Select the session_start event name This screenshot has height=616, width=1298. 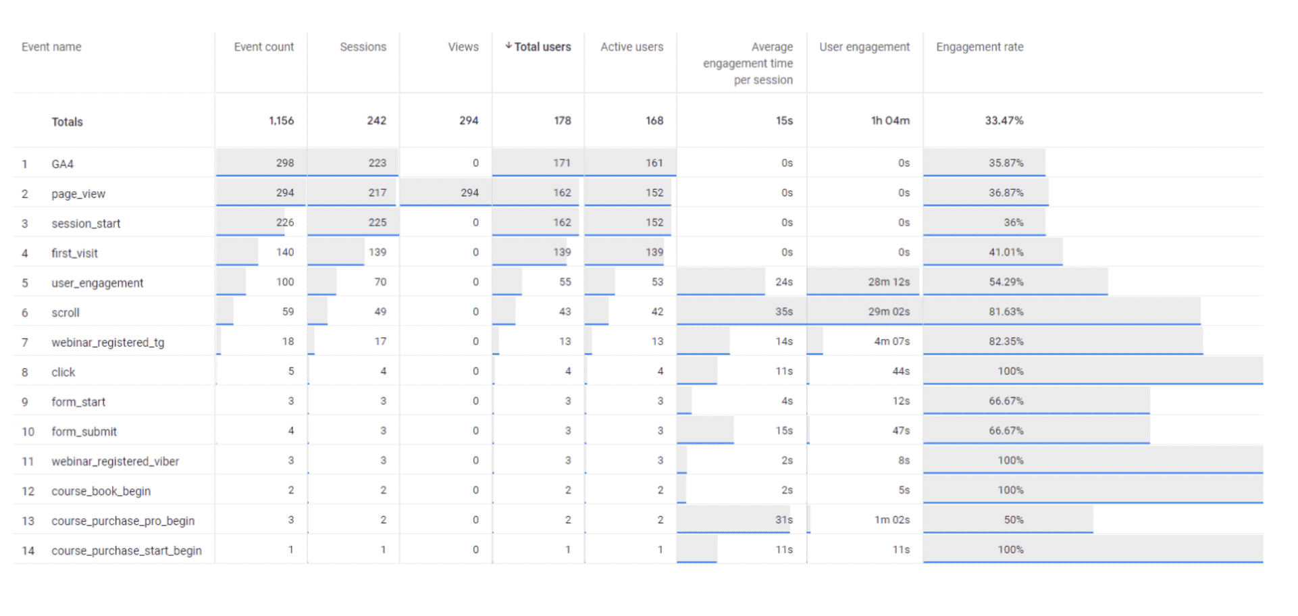(86, 224)
